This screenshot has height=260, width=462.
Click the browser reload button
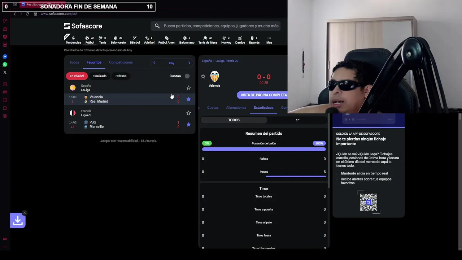[27, 14]
